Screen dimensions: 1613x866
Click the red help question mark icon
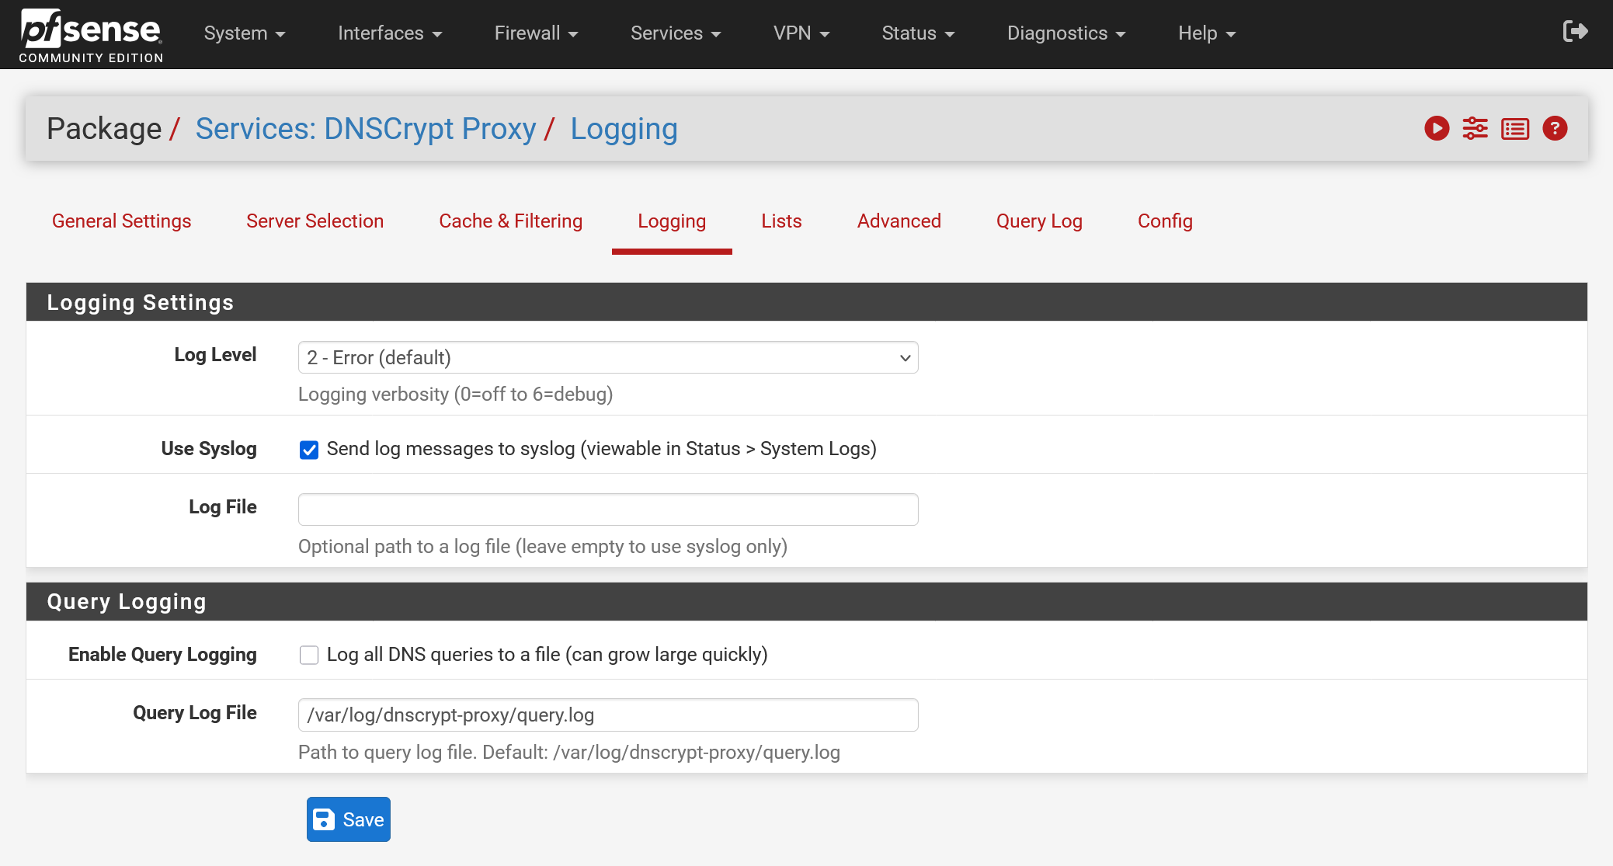pos(1555,128)
